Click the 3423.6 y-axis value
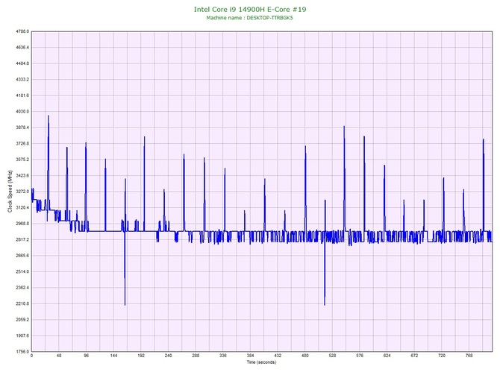Image resolution: width=500 pixels, height=375 pixels. click(x=22, y=175)
